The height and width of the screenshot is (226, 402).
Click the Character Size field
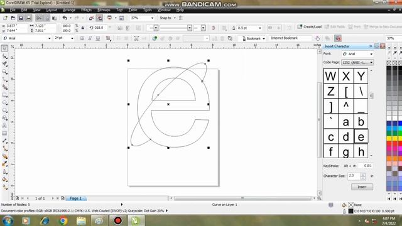pyautogui.click(x=354, y=176)
